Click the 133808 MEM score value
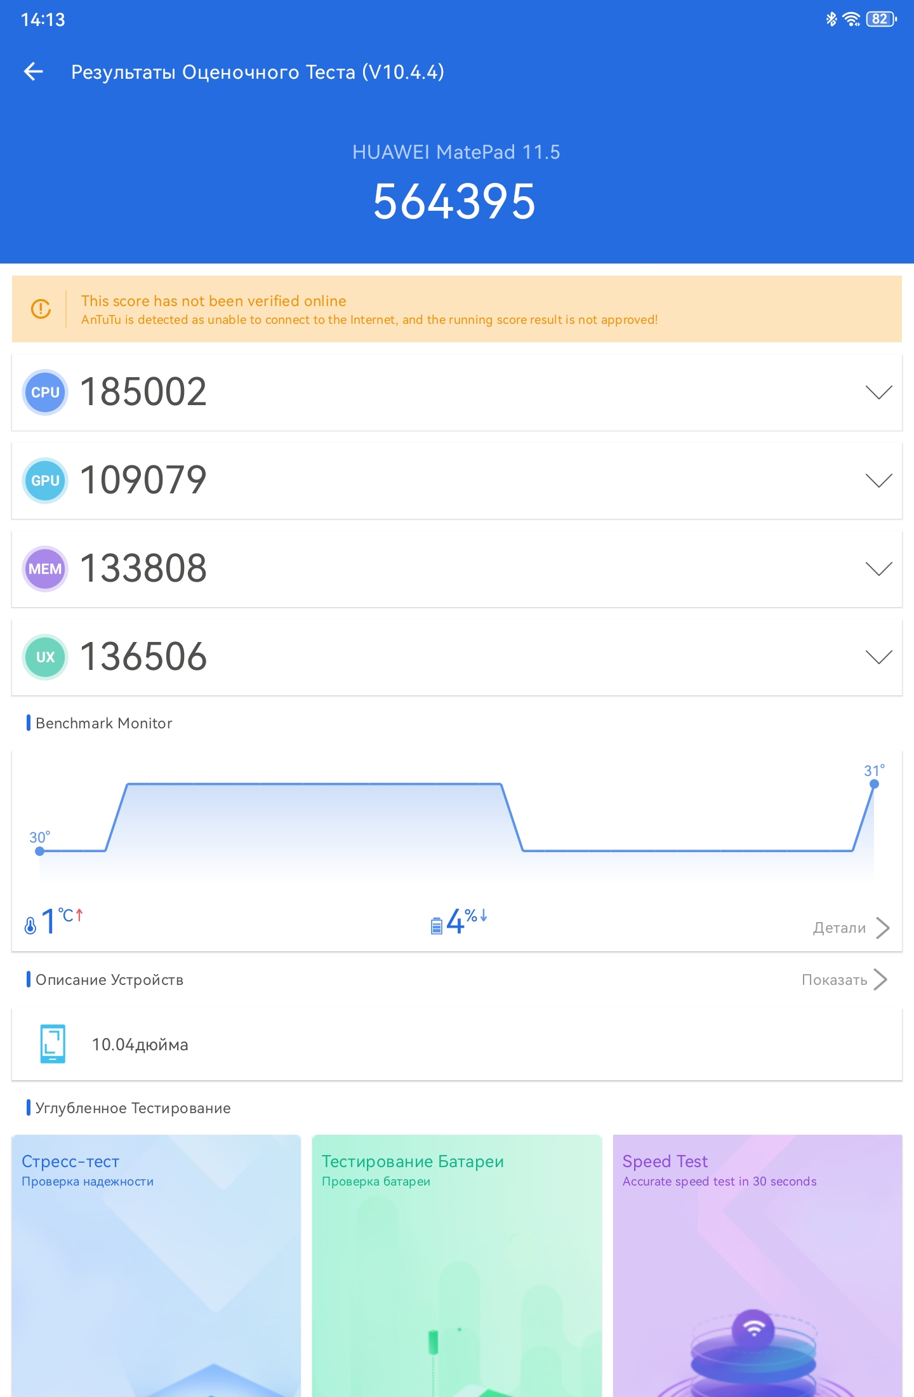Image resolution: width=914 pixels, height=1397 pixels. (x=143, y=568)
